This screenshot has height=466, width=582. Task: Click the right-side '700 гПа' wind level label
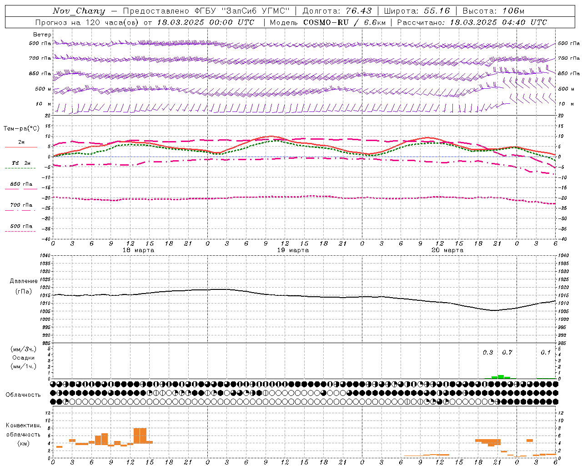569,58
